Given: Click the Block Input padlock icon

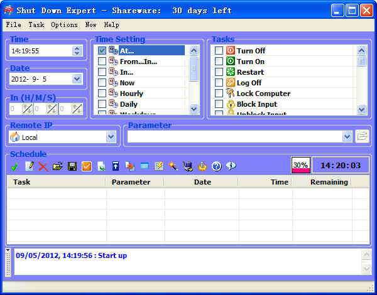Looking at the screenshot, I should click(231, 104).
